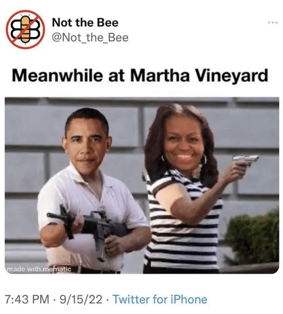Click the Not the Bee display name
Viewport: 283px width, 314px height.
point(85,22)
